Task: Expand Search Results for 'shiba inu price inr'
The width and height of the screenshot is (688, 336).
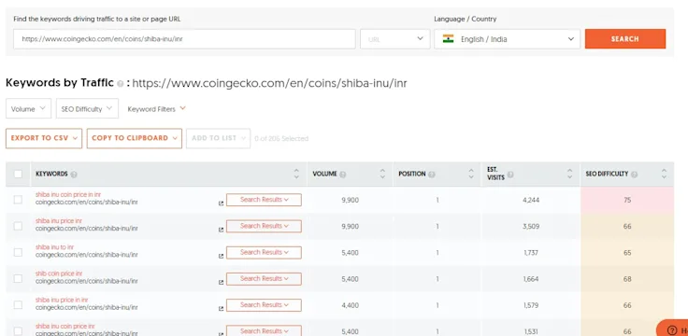Action: [x=264, y=226]
